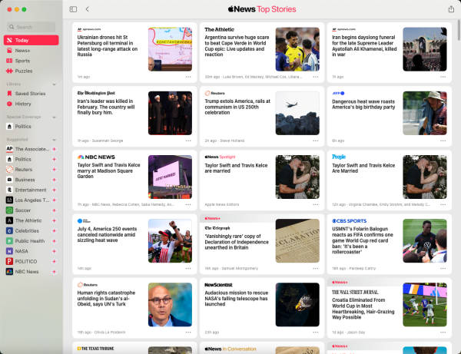This screenshot has width=461, height=354.
Task: Open The Associated Press suggested channel
Action: click(28, 149)
